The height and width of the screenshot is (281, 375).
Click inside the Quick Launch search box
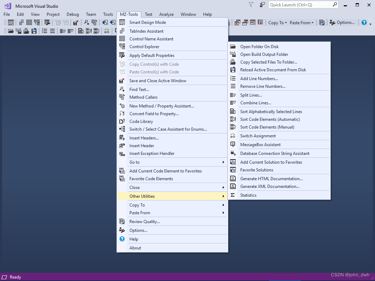302,5
